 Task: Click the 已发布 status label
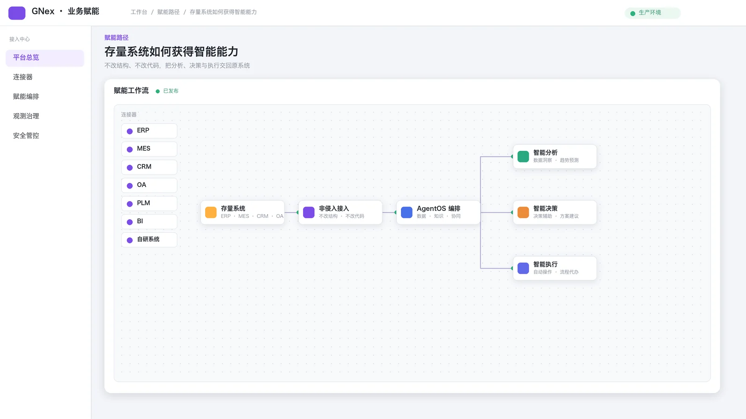[171, 91]
